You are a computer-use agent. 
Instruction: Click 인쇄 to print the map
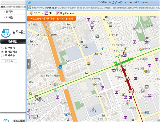(69, 19)
